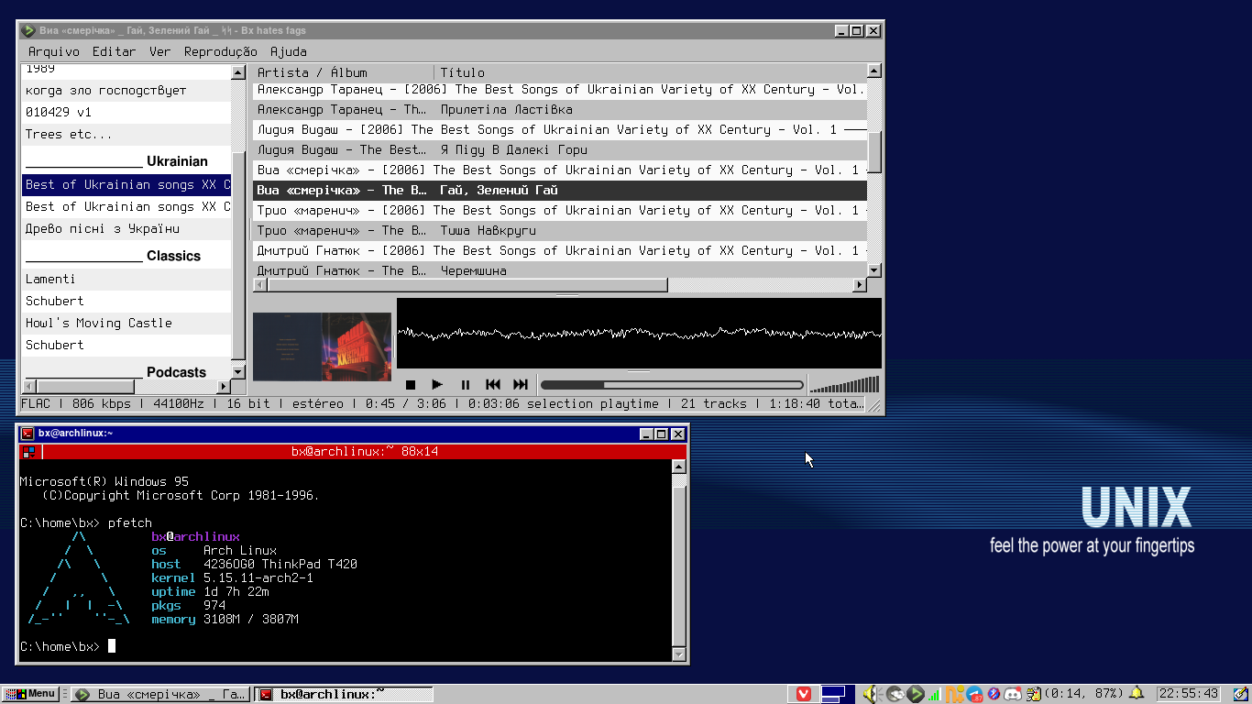The image size is (1252, 704).
Task: Pause the current track
Action: pos(465,385)
